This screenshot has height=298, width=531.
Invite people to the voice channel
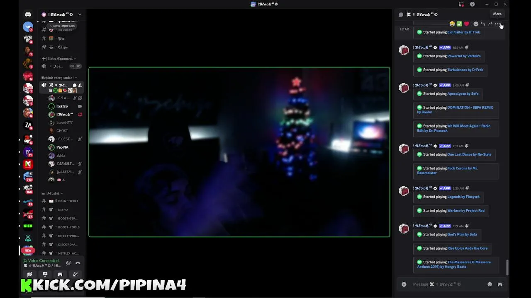(80, 85)
